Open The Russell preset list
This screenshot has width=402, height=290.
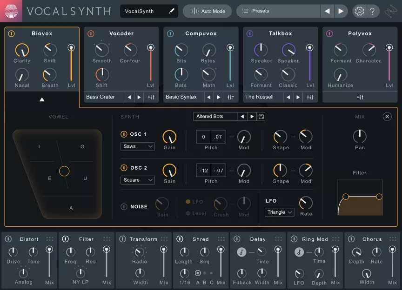point(263,97)
